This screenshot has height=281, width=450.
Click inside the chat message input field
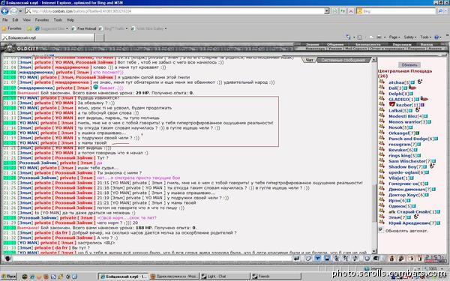(x=152, y=259)
